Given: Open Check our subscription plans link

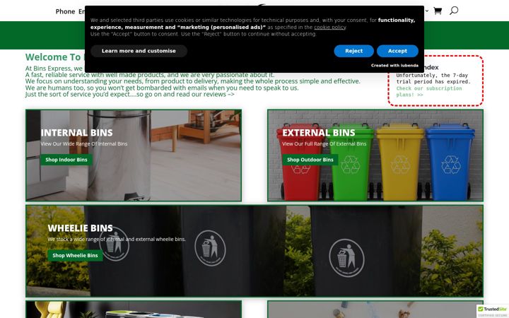Looking at the screenshot, I should [x=428, y=91].
